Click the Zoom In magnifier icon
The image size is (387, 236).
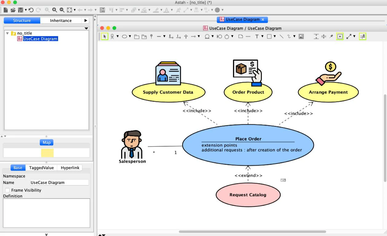click(x=55, y=10)
